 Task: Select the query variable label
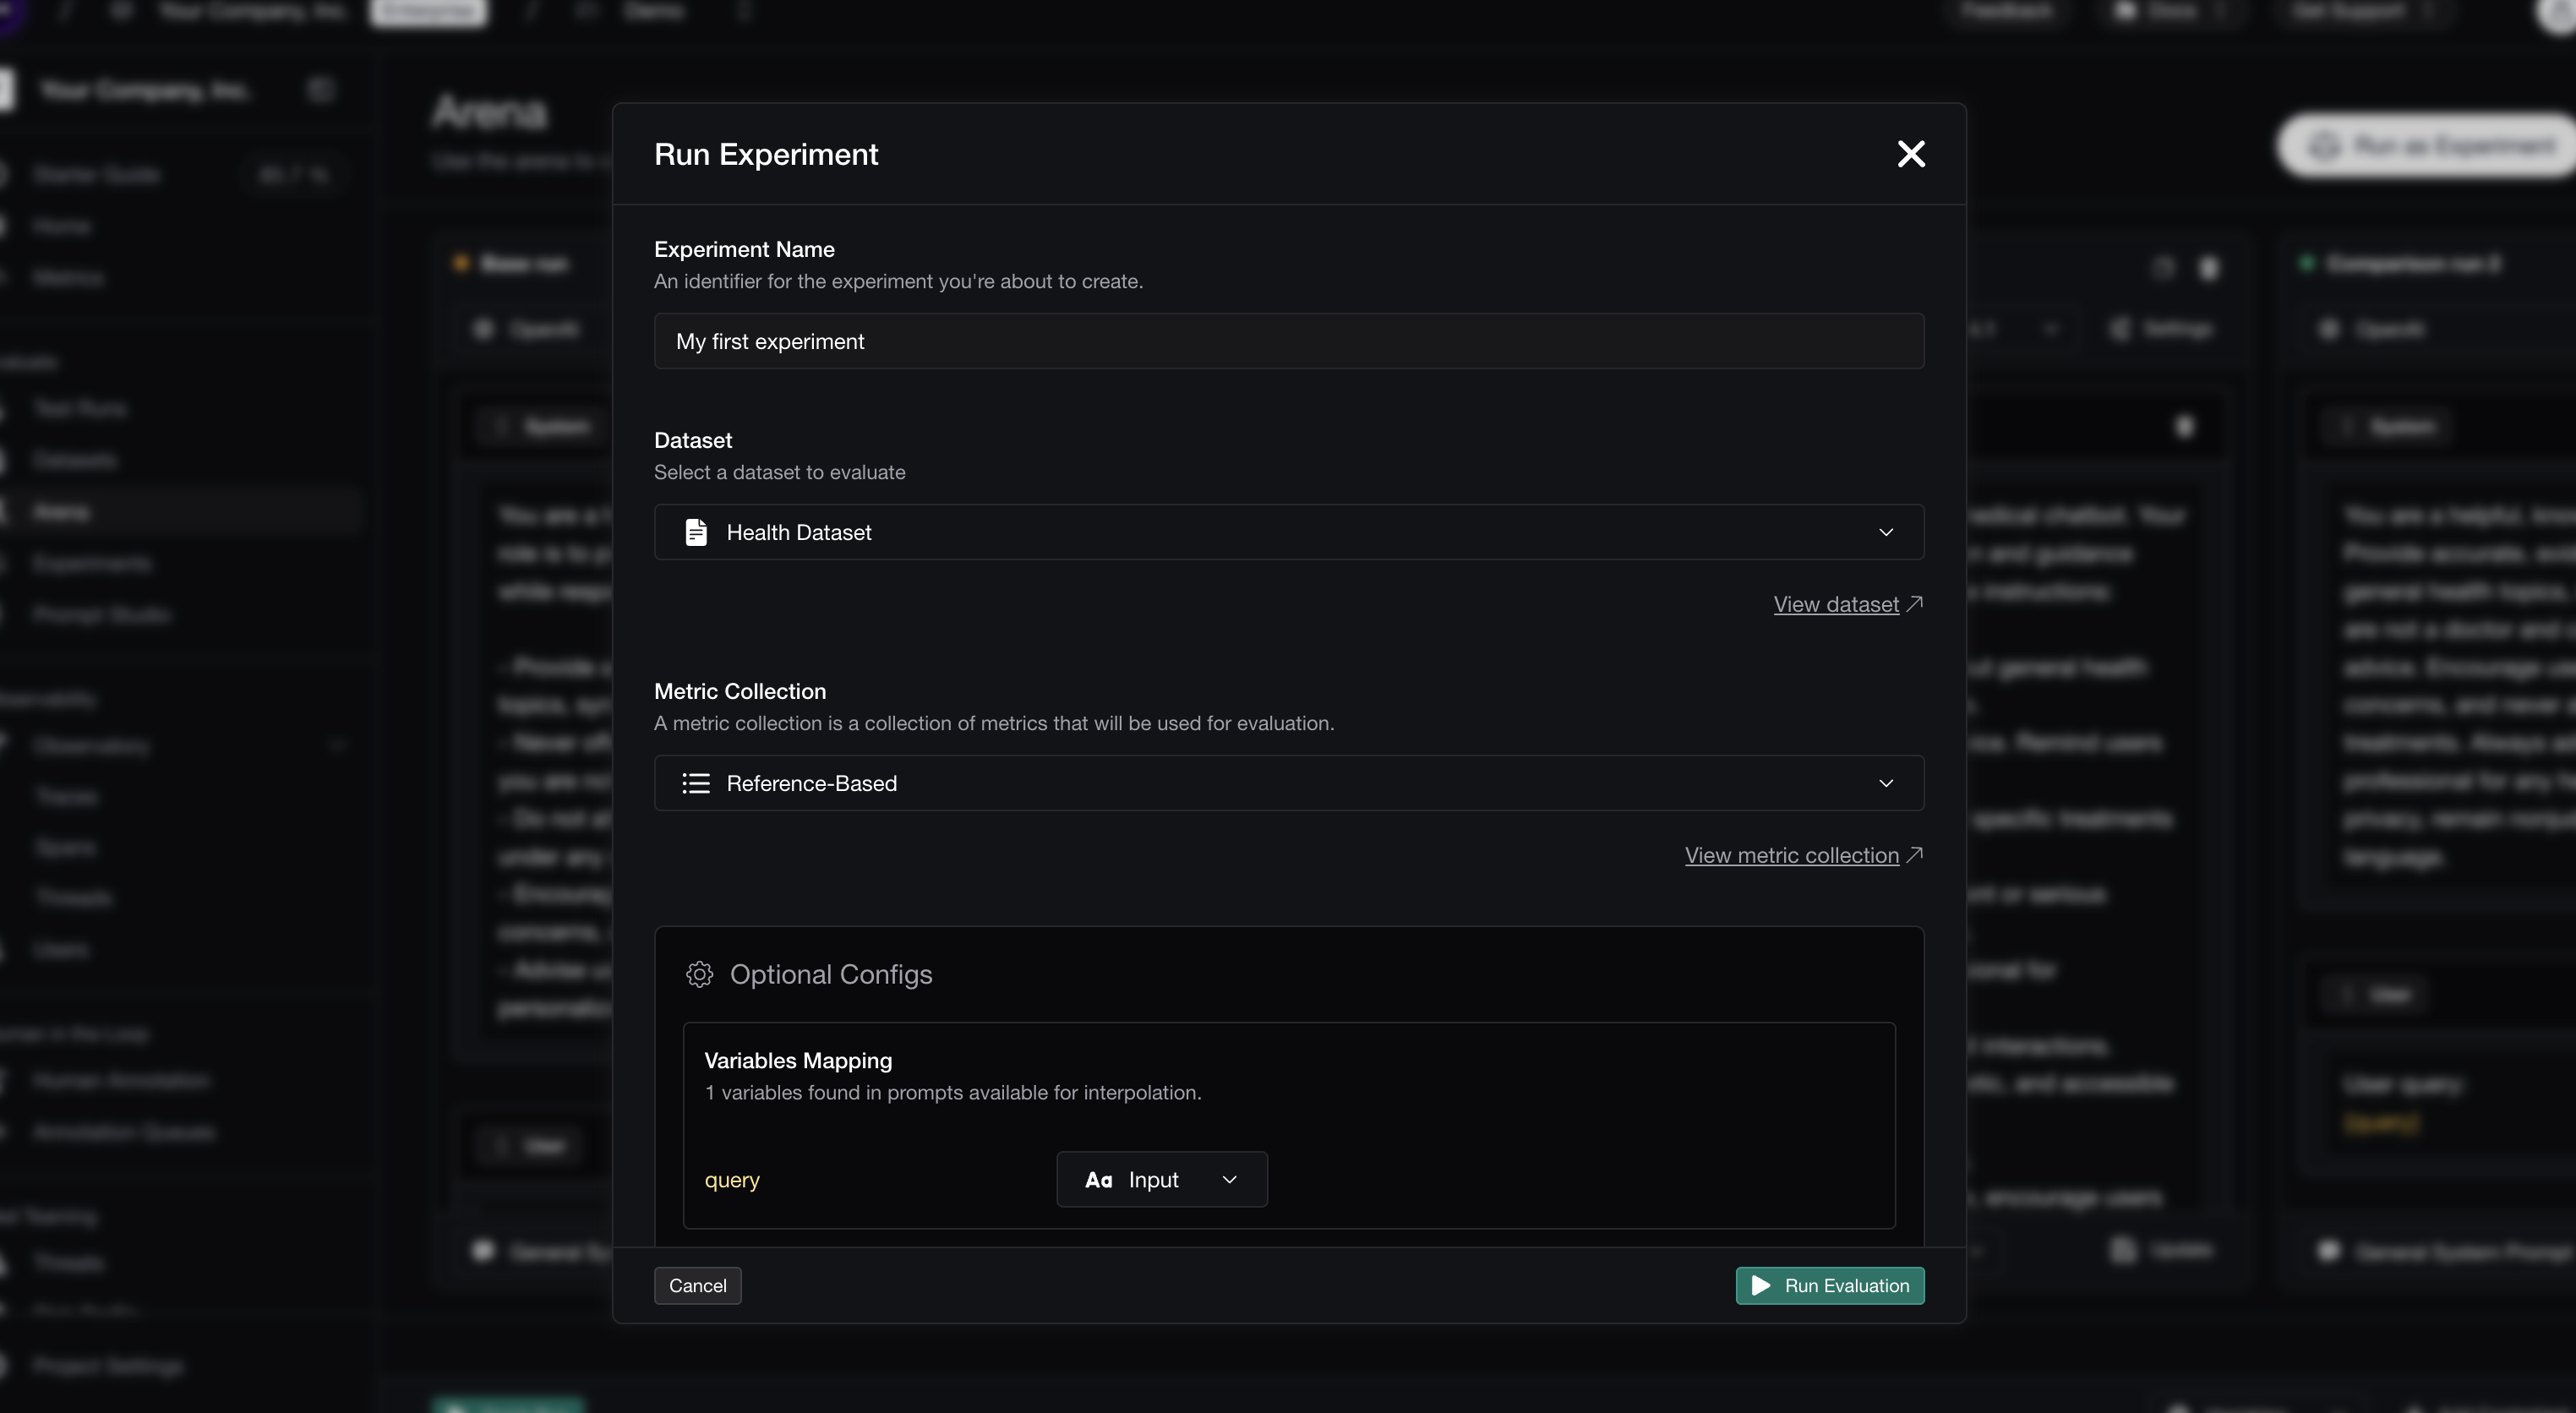[732, 1180]
